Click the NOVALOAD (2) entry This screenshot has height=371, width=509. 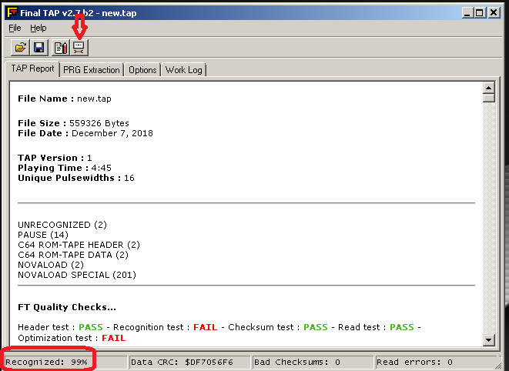click(x=51, y=266)
